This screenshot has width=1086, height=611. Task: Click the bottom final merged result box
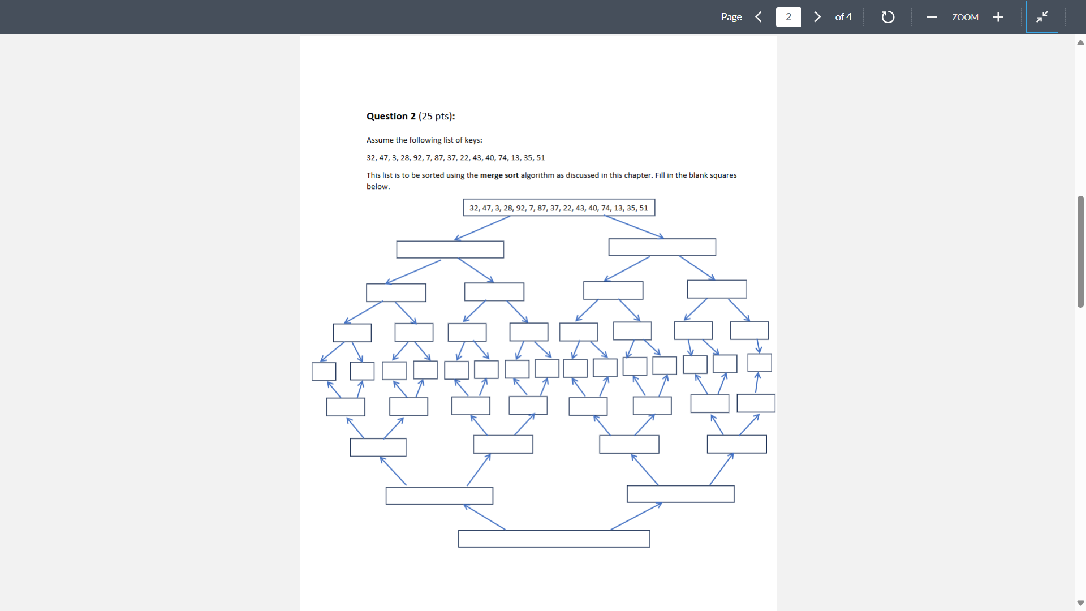pos(554,539)
